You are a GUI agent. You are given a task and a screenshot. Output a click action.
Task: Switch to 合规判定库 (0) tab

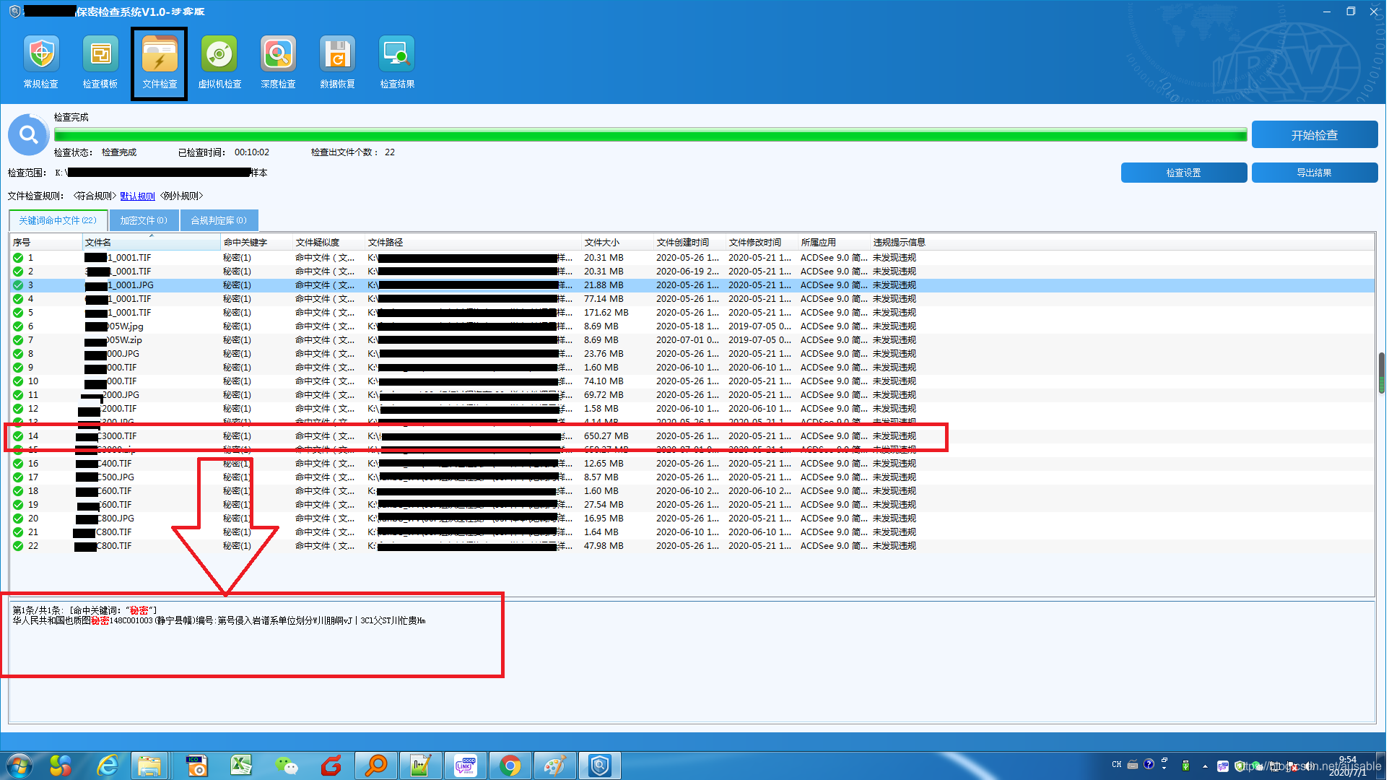[x=219, y=220]
